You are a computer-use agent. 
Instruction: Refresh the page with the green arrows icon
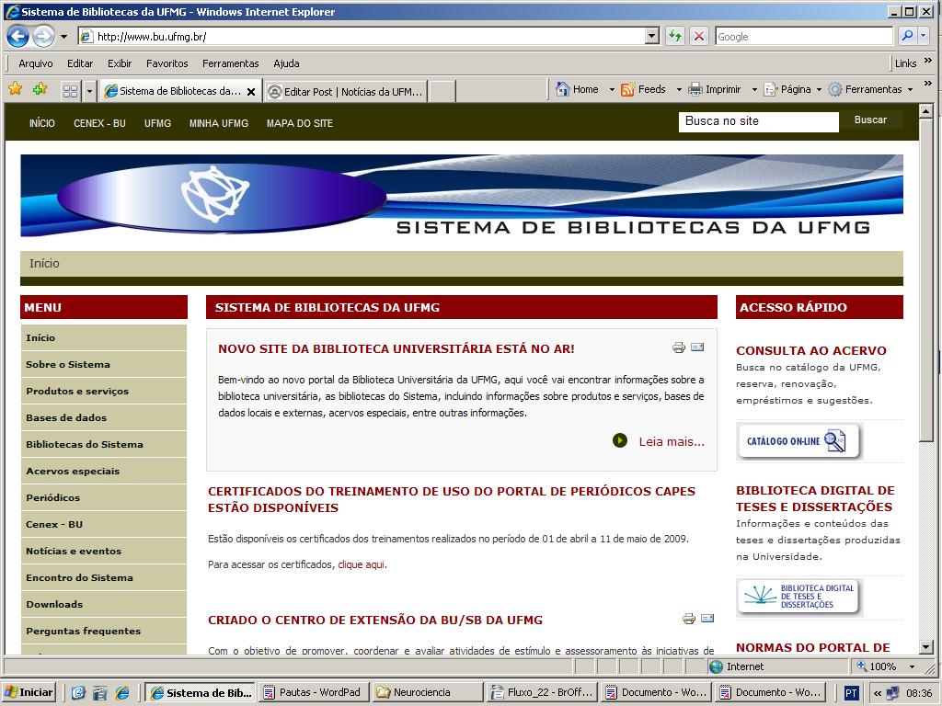pyautogui.click(x=675, y=37)
